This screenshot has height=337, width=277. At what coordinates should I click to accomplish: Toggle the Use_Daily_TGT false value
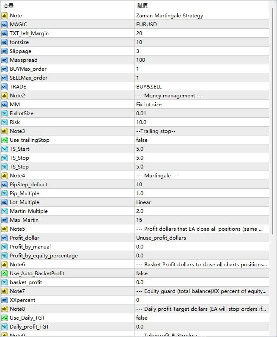point(142,318)
